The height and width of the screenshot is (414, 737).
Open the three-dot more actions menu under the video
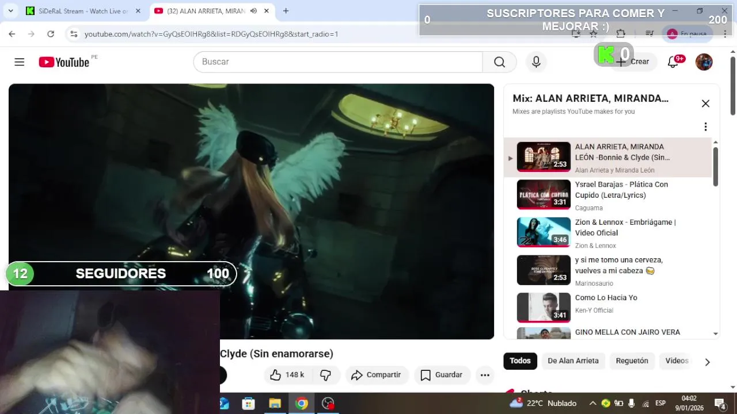coord(485,375)
